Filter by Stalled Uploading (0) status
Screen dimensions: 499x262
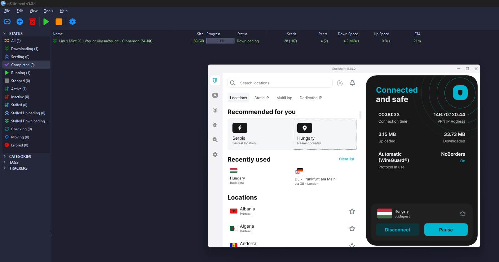tap(26, 113)
